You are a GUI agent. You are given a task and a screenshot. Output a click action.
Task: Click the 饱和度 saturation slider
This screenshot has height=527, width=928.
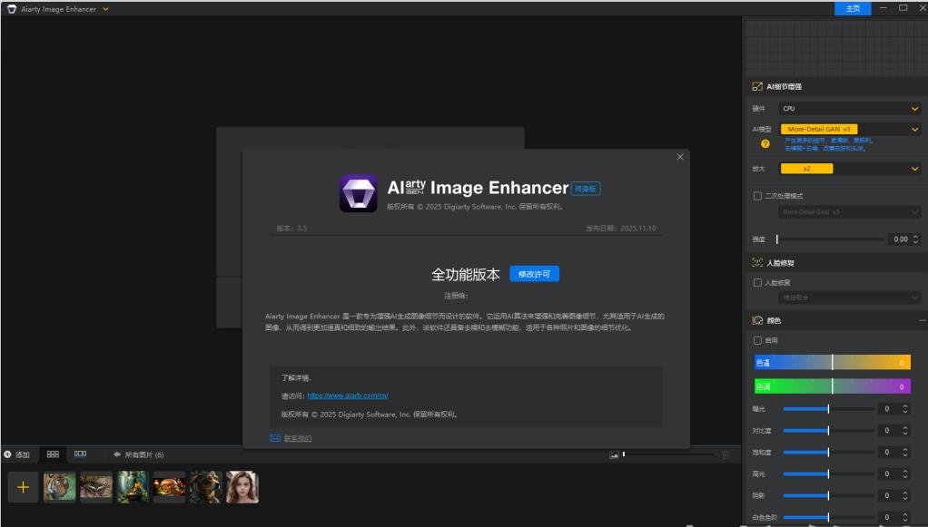point(828,453)
